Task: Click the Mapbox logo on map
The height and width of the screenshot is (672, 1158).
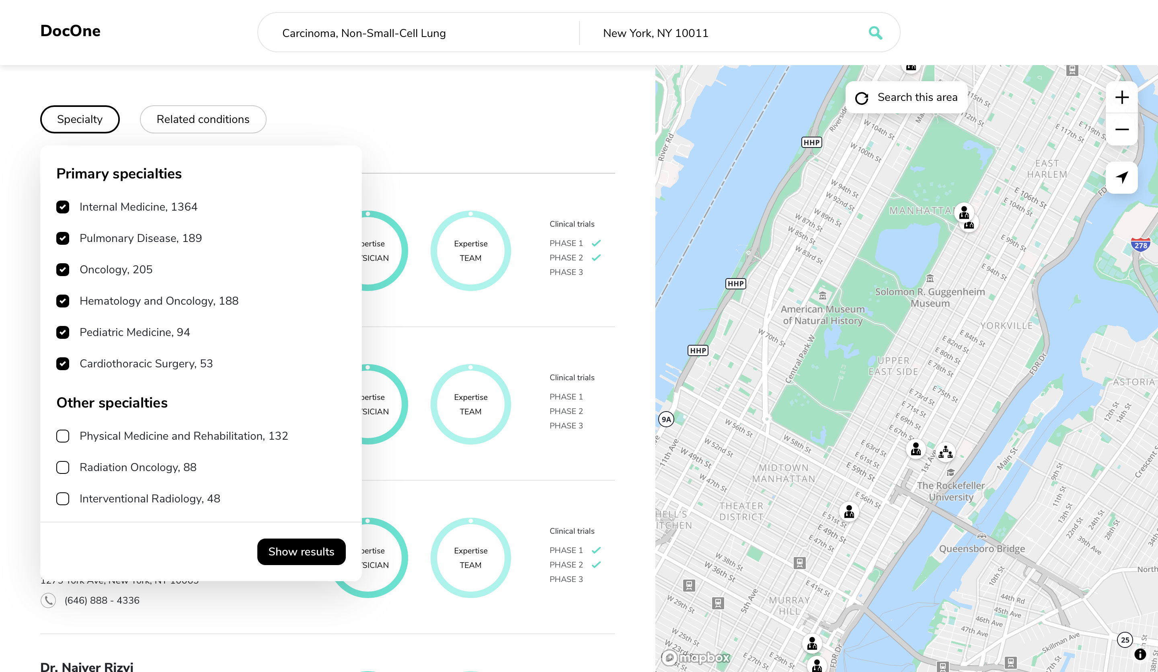Action: click(695, 657)
